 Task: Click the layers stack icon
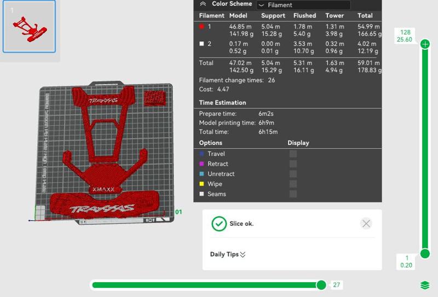tap(425, 286)
